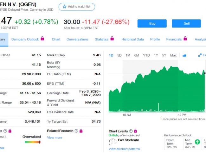This screenshot has width=206, height=154.
Task: Click the green intraday price chart
Action: point(157,89)
